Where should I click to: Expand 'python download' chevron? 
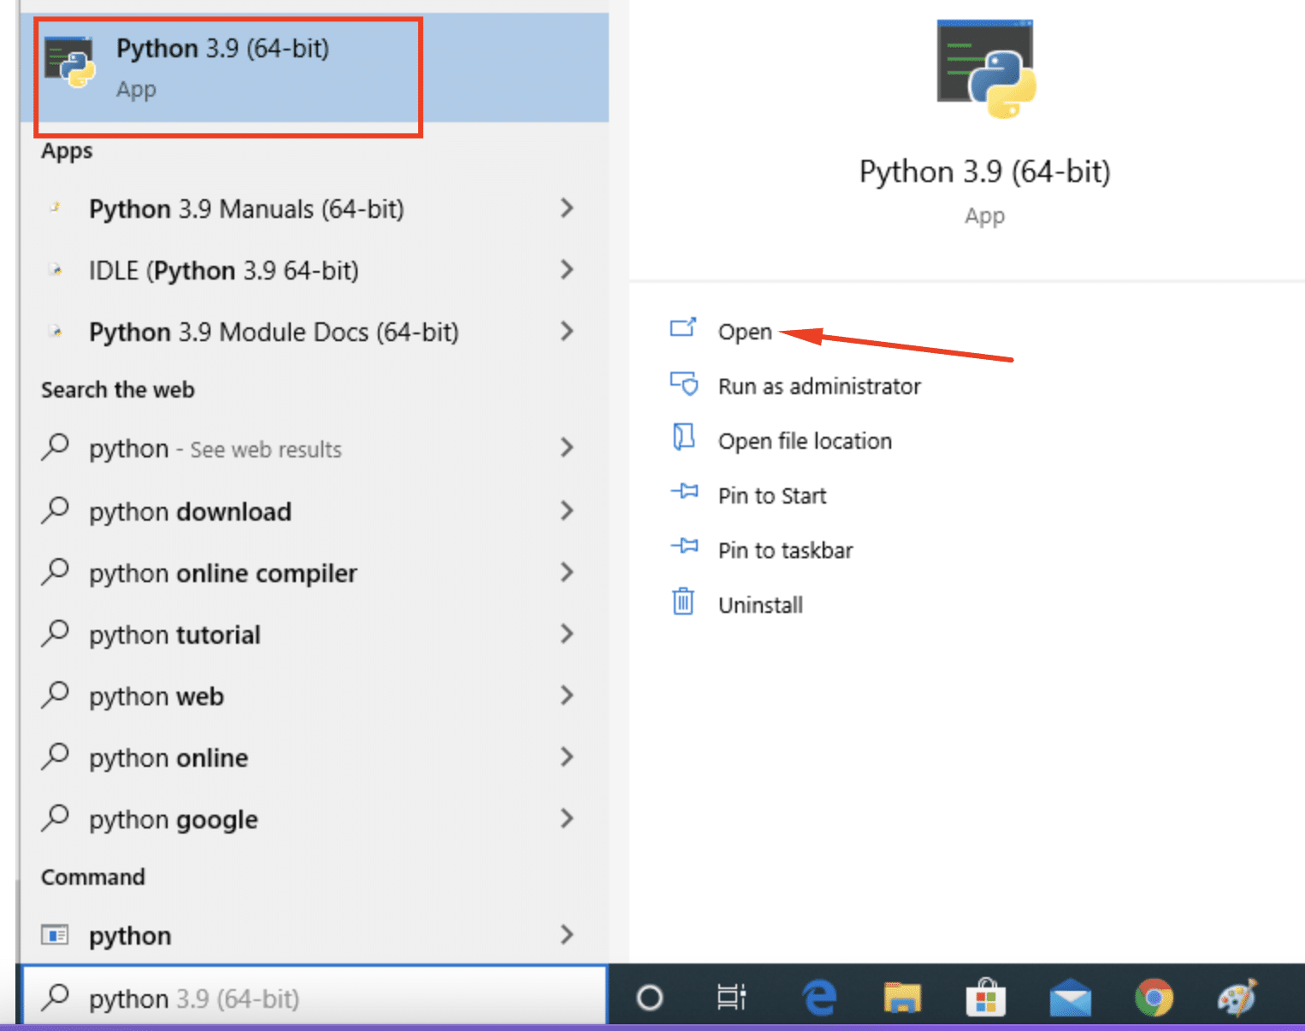point(566,510)
